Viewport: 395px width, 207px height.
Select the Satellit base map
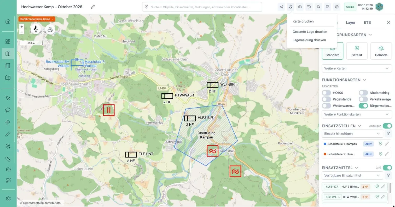point(357,51)
